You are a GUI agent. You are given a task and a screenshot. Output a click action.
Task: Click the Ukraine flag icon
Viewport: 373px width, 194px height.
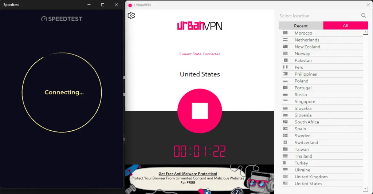285,170
